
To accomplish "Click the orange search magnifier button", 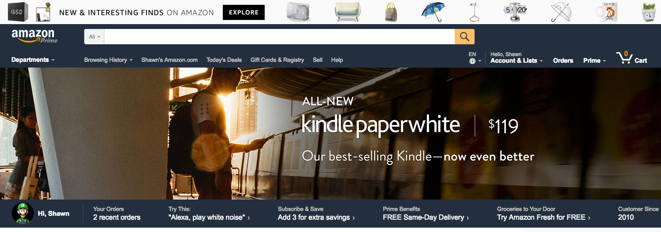I will point(464,37).
